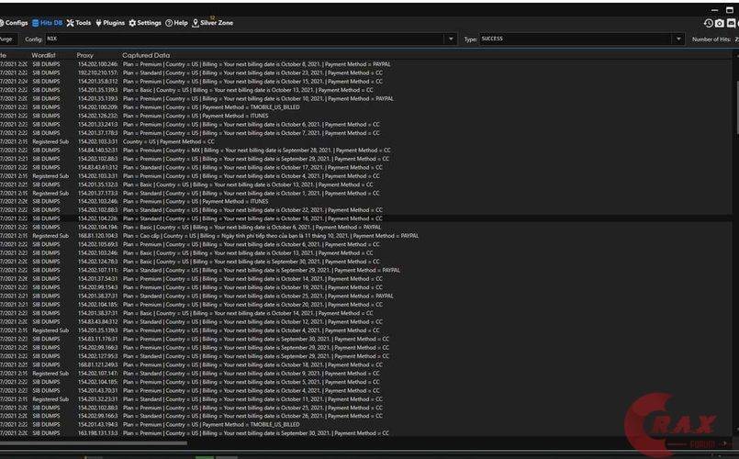Select the row with billing date October 17, 2021

pos(365,167)
